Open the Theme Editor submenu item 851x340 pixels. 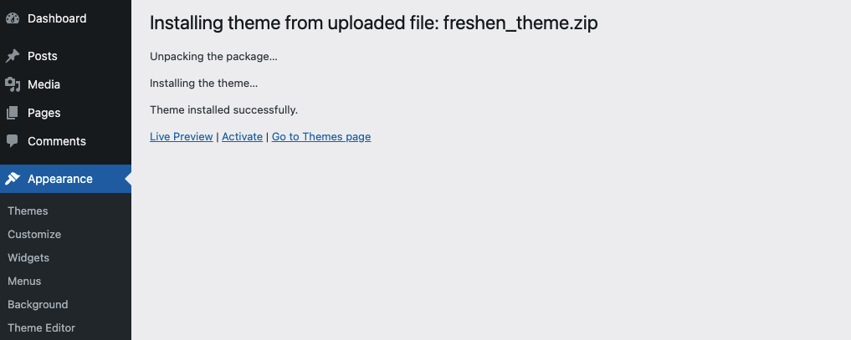pyautogui.click(x=41, y=328)
